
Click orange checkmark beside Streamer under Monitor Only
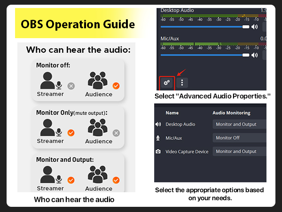click(x=71, y=133)
